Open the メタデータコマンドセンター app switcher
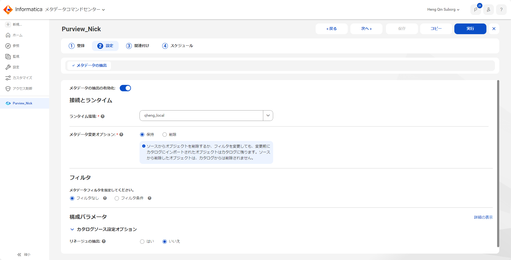Screen dimensions: 511x260 point(75,10)
